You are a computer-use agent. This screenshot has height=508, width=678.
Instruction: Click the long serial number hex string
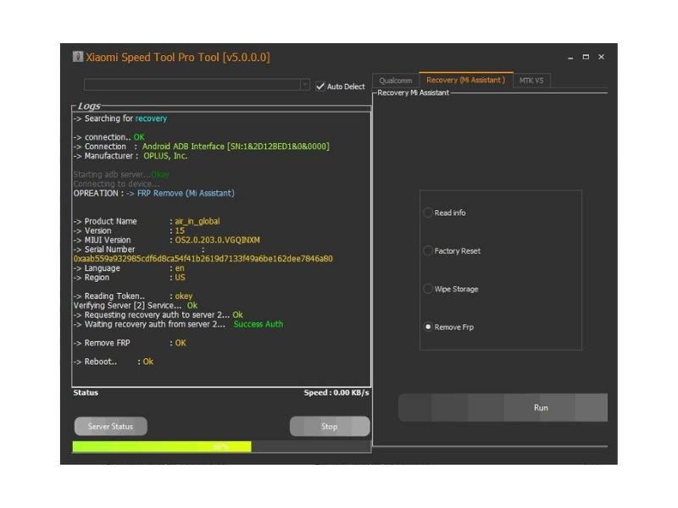click(203, 259)
